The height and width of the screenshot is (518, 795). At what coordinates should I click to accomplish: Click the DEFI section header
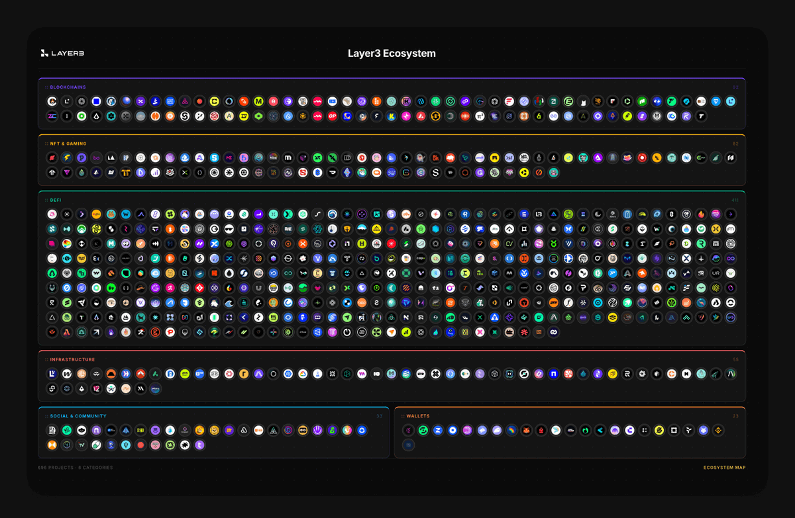[x=55, y=199]
